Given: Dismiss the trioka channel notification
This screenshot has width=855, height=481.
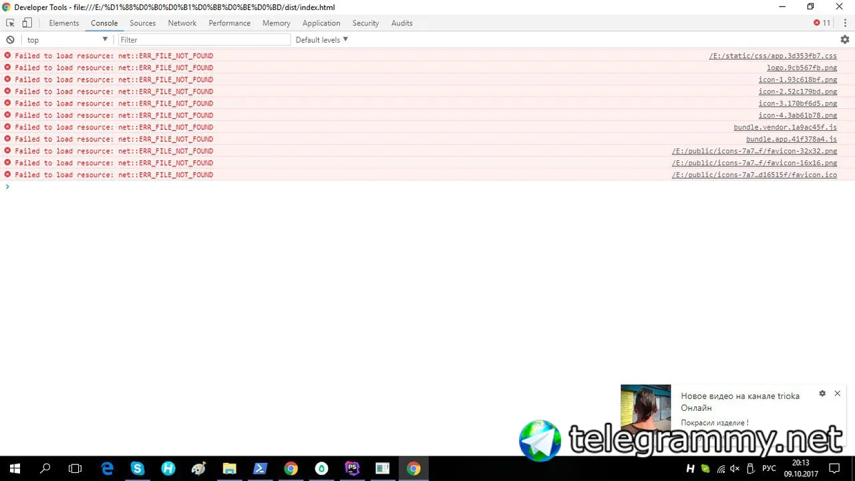Looking at the screenshot, I should (x=838, y=393).
